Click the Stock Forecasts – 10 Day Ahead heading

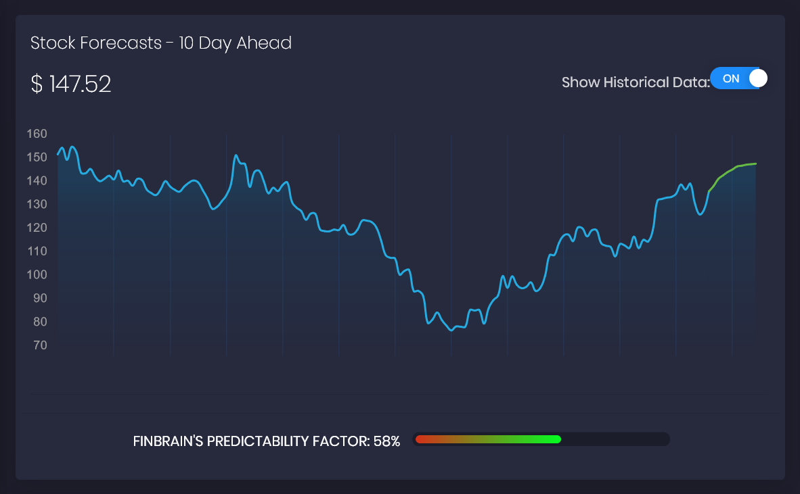[x=161, y=43]
